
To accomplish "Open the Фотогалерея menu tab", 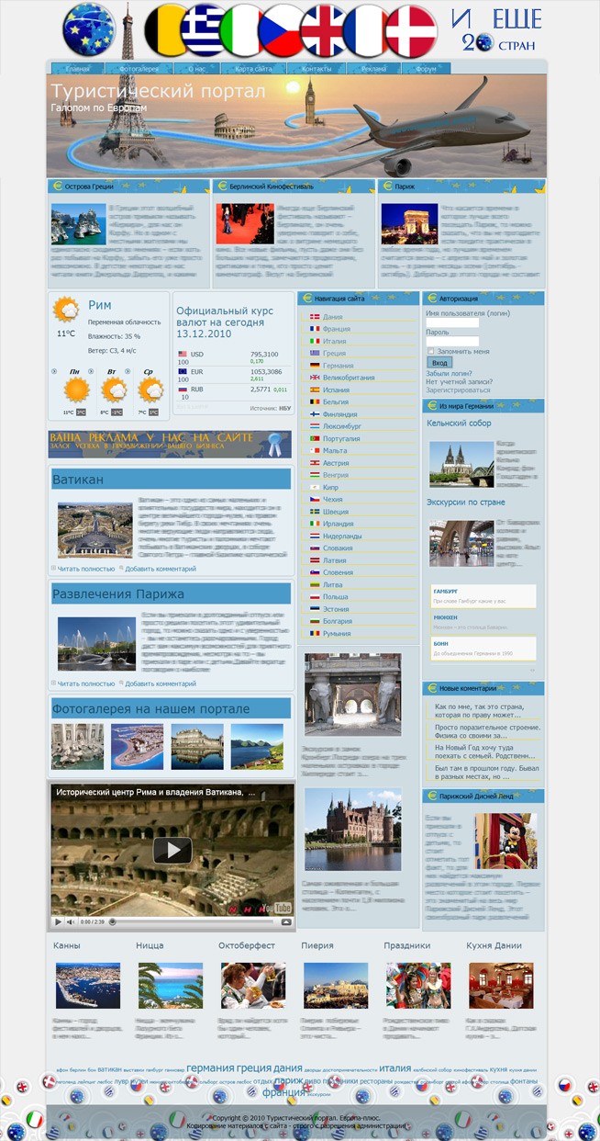I will (138, 69).
